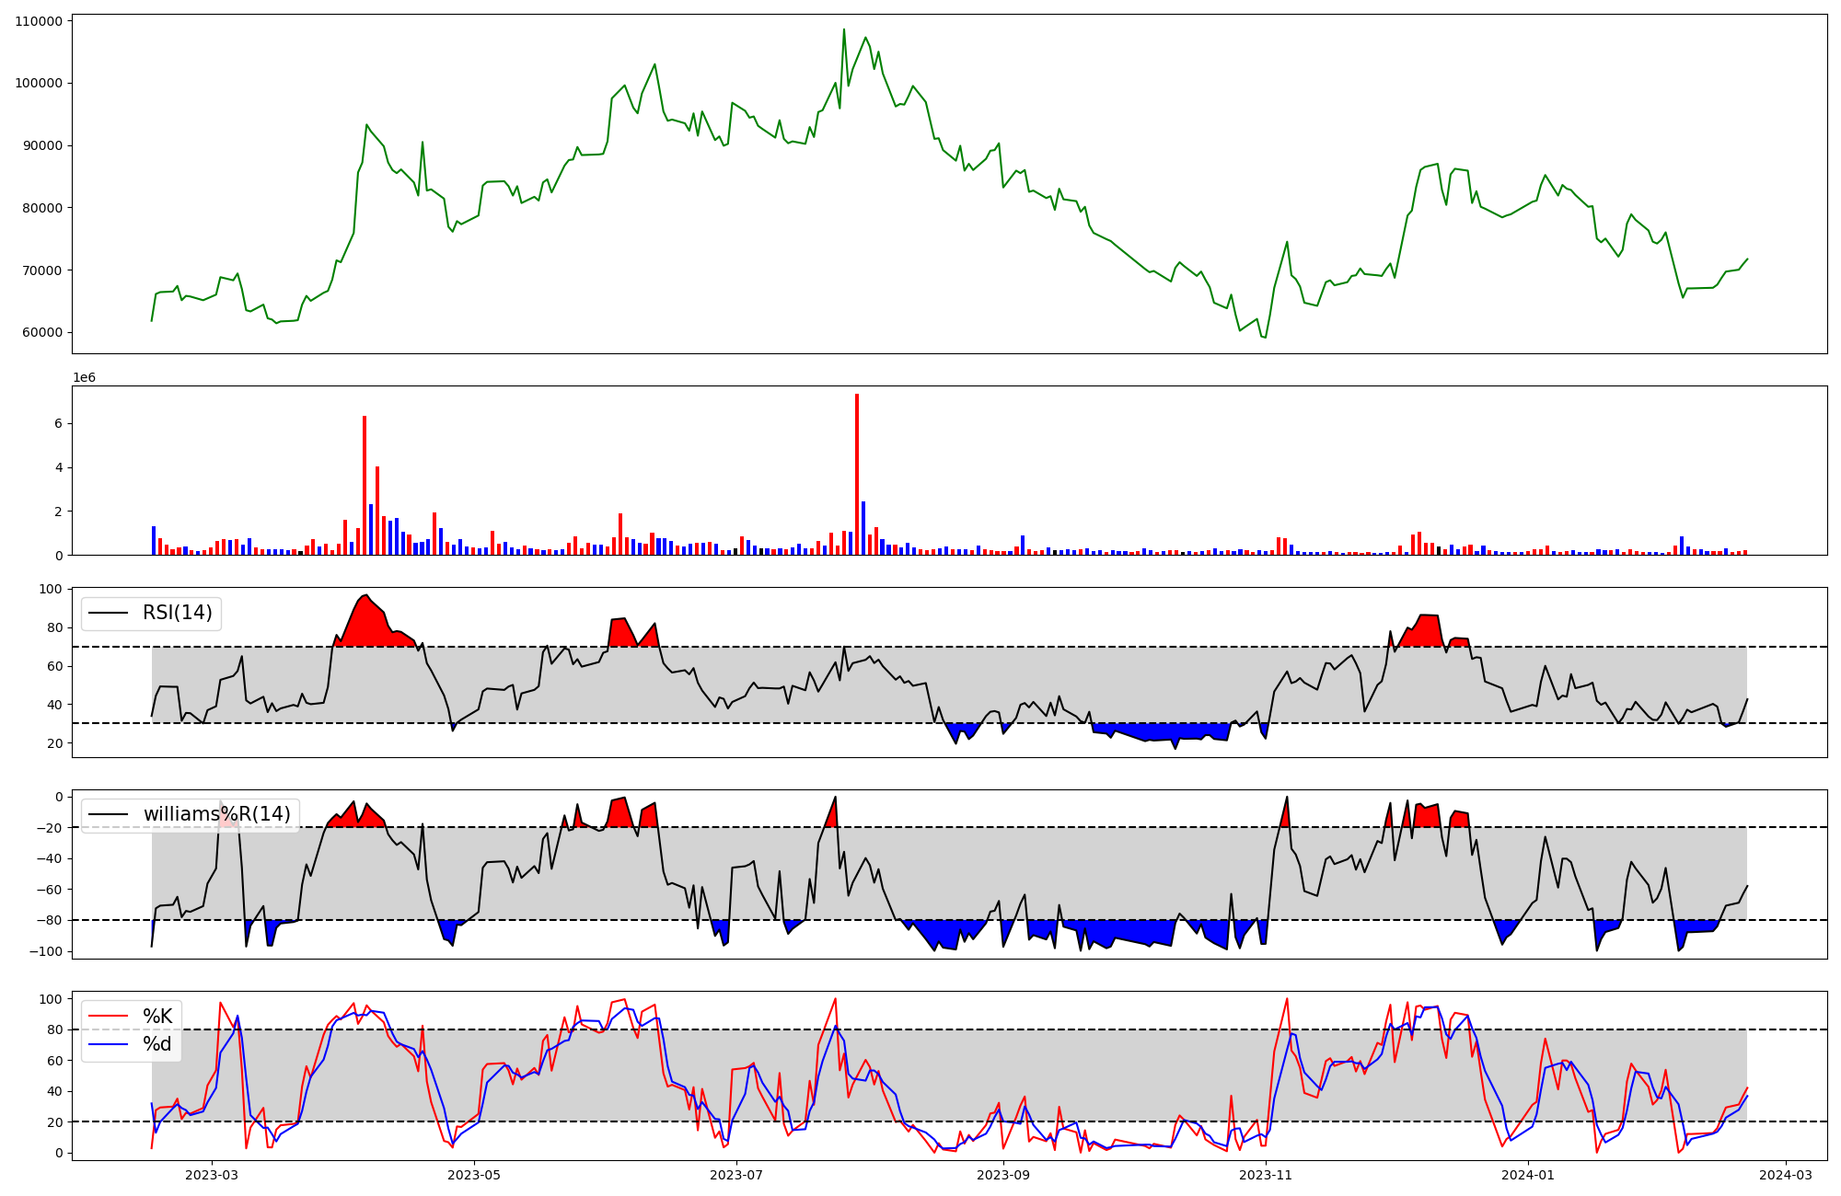
Task: Click the 4 tick on volume axis
Action: point(58,467)
